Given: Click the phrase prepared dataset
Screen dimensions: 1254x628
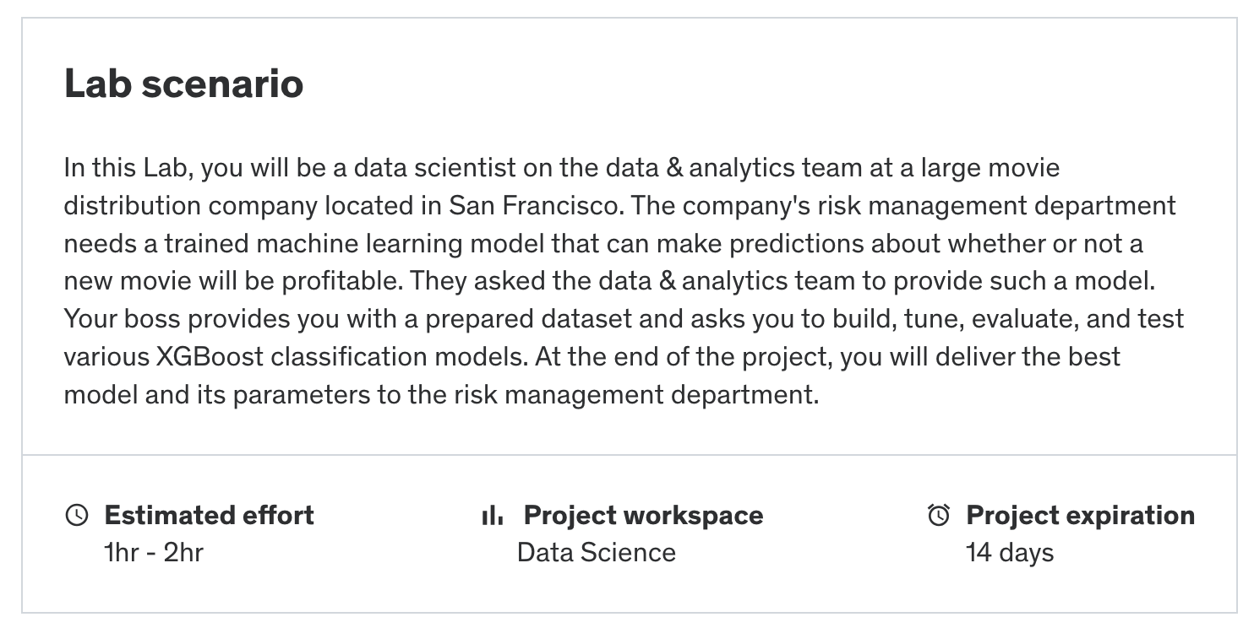Looking at the screenshot, I should pyautogui.click(x=540, y=319).
